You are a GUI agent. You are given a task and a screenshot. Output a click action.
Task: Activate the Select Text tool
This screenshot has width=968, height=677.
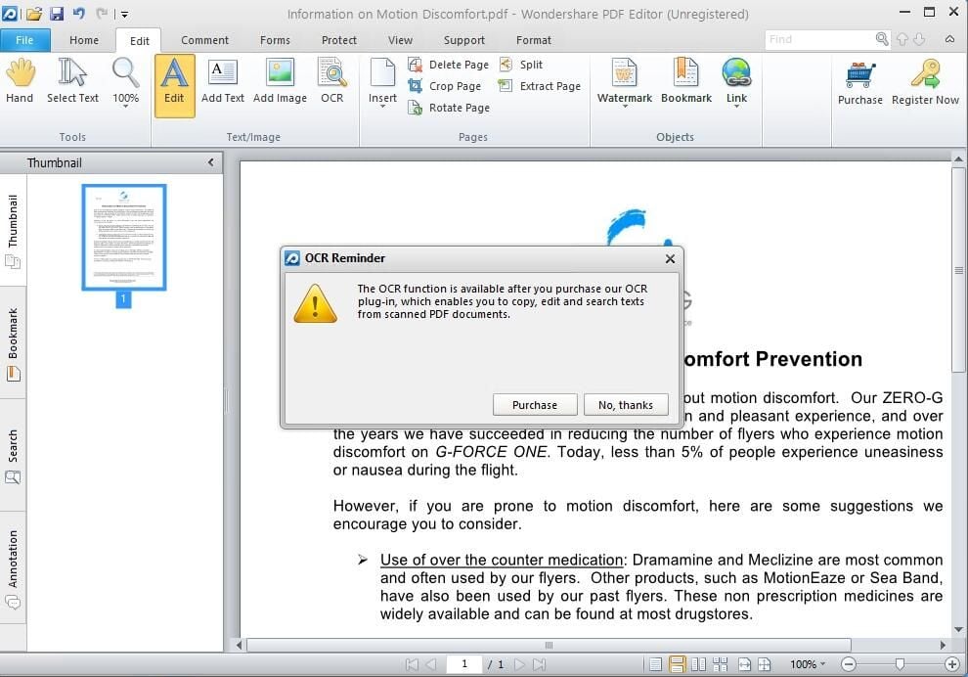coord(72,81)
